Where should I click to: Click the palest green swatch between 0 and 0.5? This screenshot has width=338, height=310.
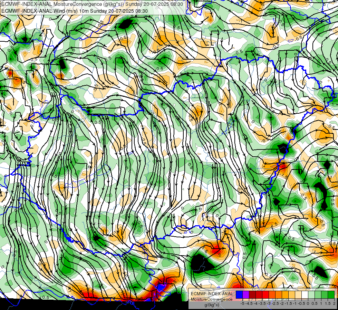tap(311, 295)
